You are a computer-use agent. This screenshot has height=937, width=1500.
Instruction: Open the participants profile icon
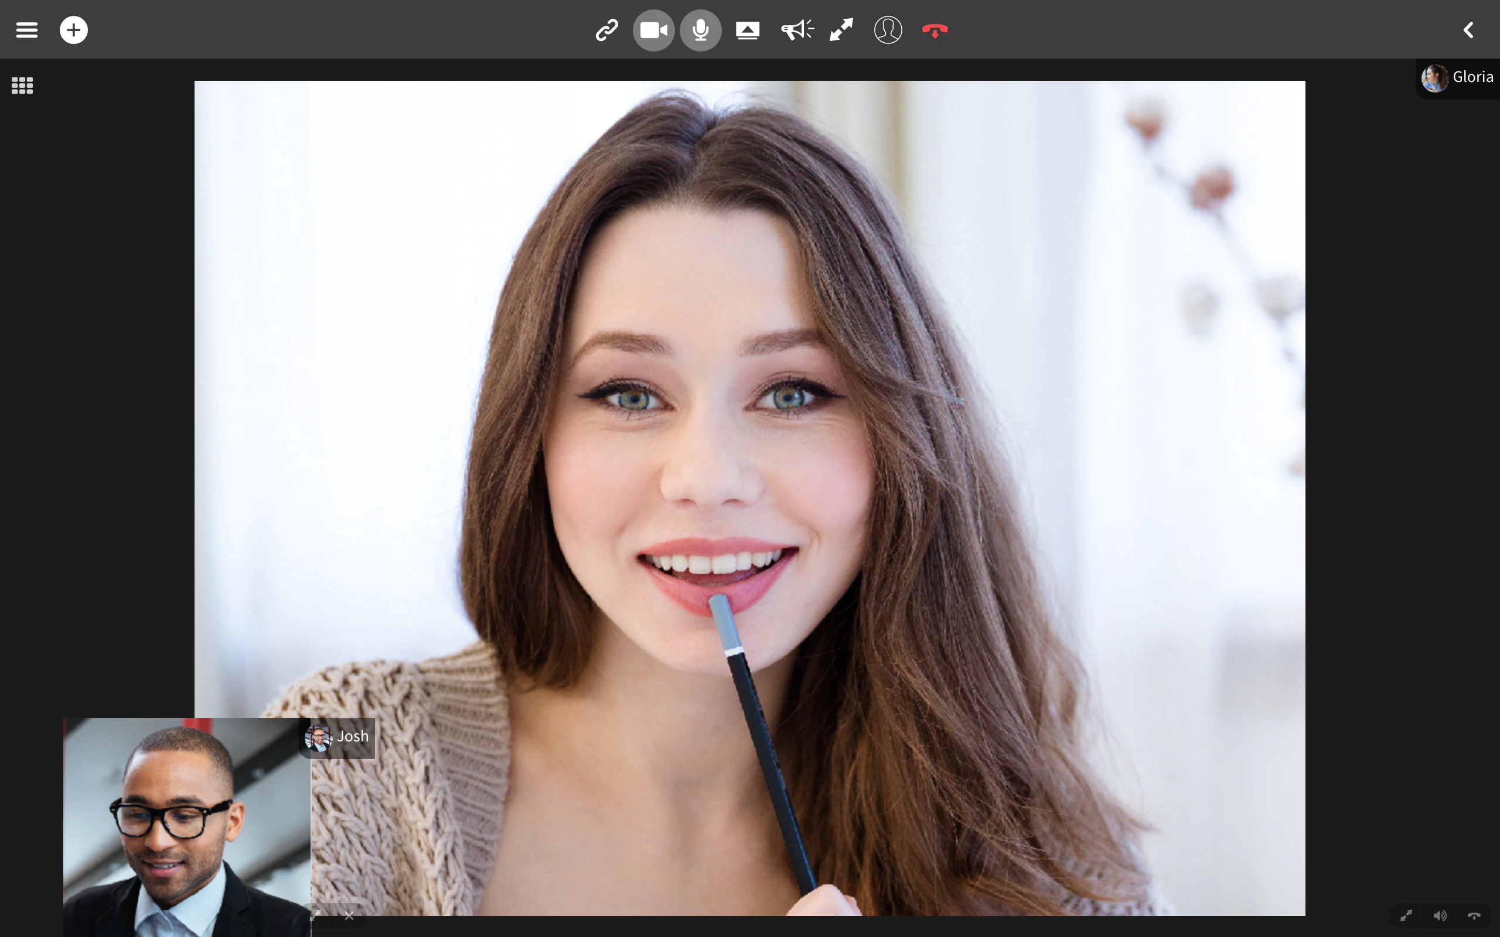(x=888, y=30)
